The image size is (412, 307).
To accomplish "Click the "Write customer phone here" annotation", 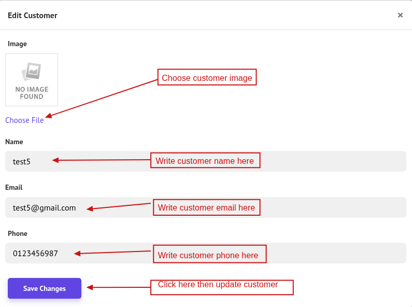I will (209, 255).
